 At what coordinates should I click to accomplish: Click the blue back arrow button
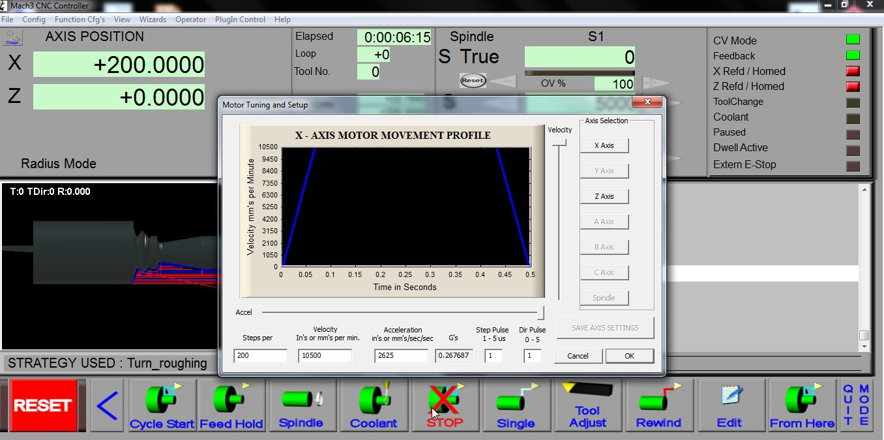[x=107, y=405]
